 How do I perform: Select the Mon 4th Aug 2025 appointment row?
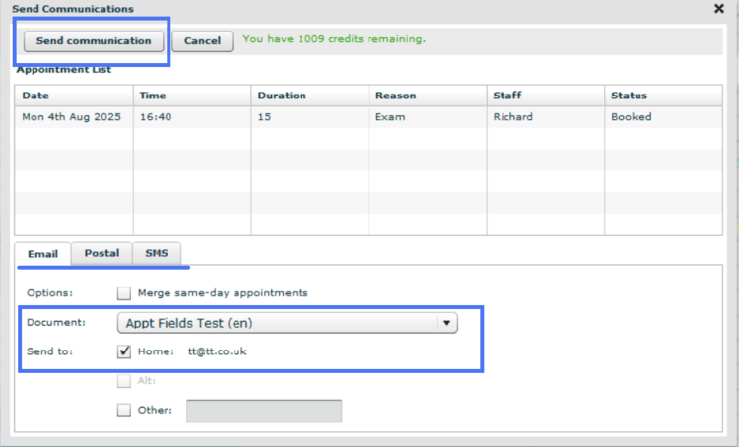point(63,117)
